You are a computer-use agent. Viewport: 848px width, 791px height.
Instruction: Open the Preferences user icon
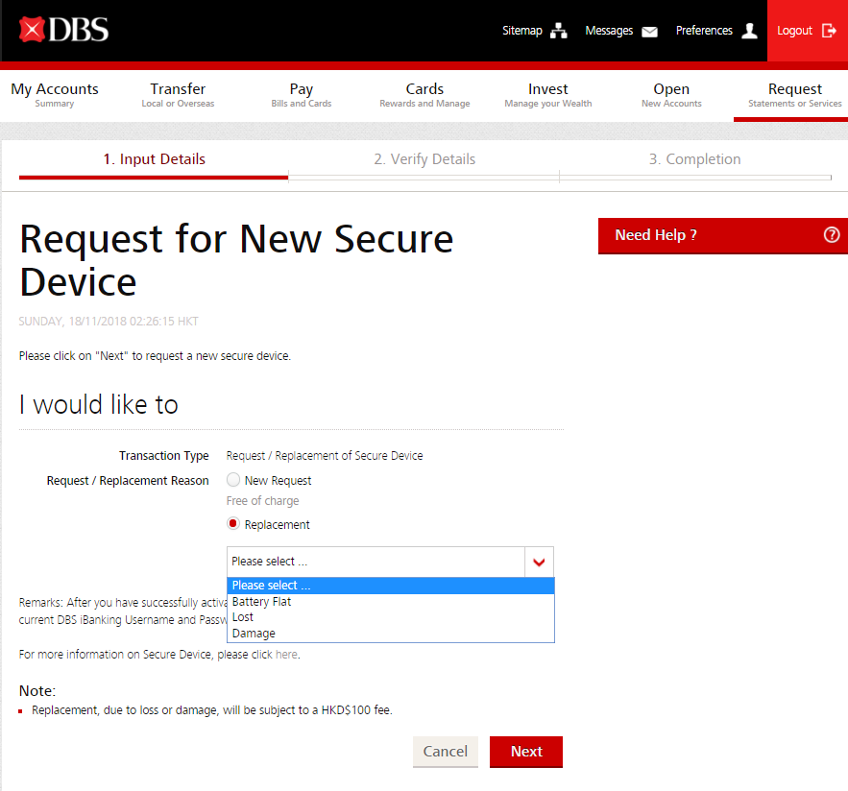click(749, 31)
